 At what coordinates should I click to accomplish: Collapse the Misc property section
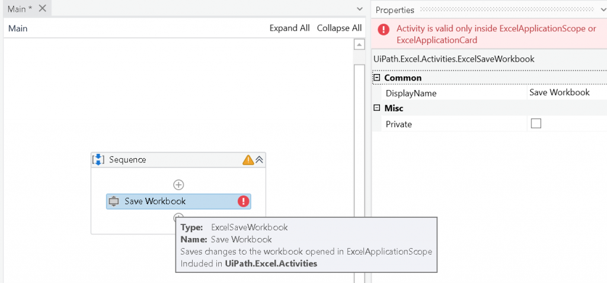pyautogui.click(x=376, y=108)
